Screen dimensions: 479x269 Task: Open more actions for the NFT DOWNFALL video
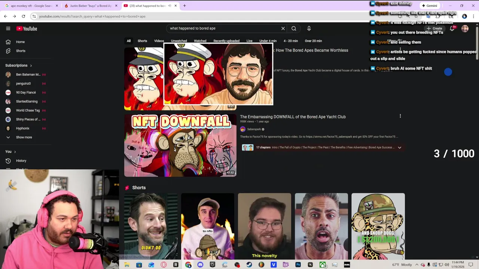click(x=400, y=116)
